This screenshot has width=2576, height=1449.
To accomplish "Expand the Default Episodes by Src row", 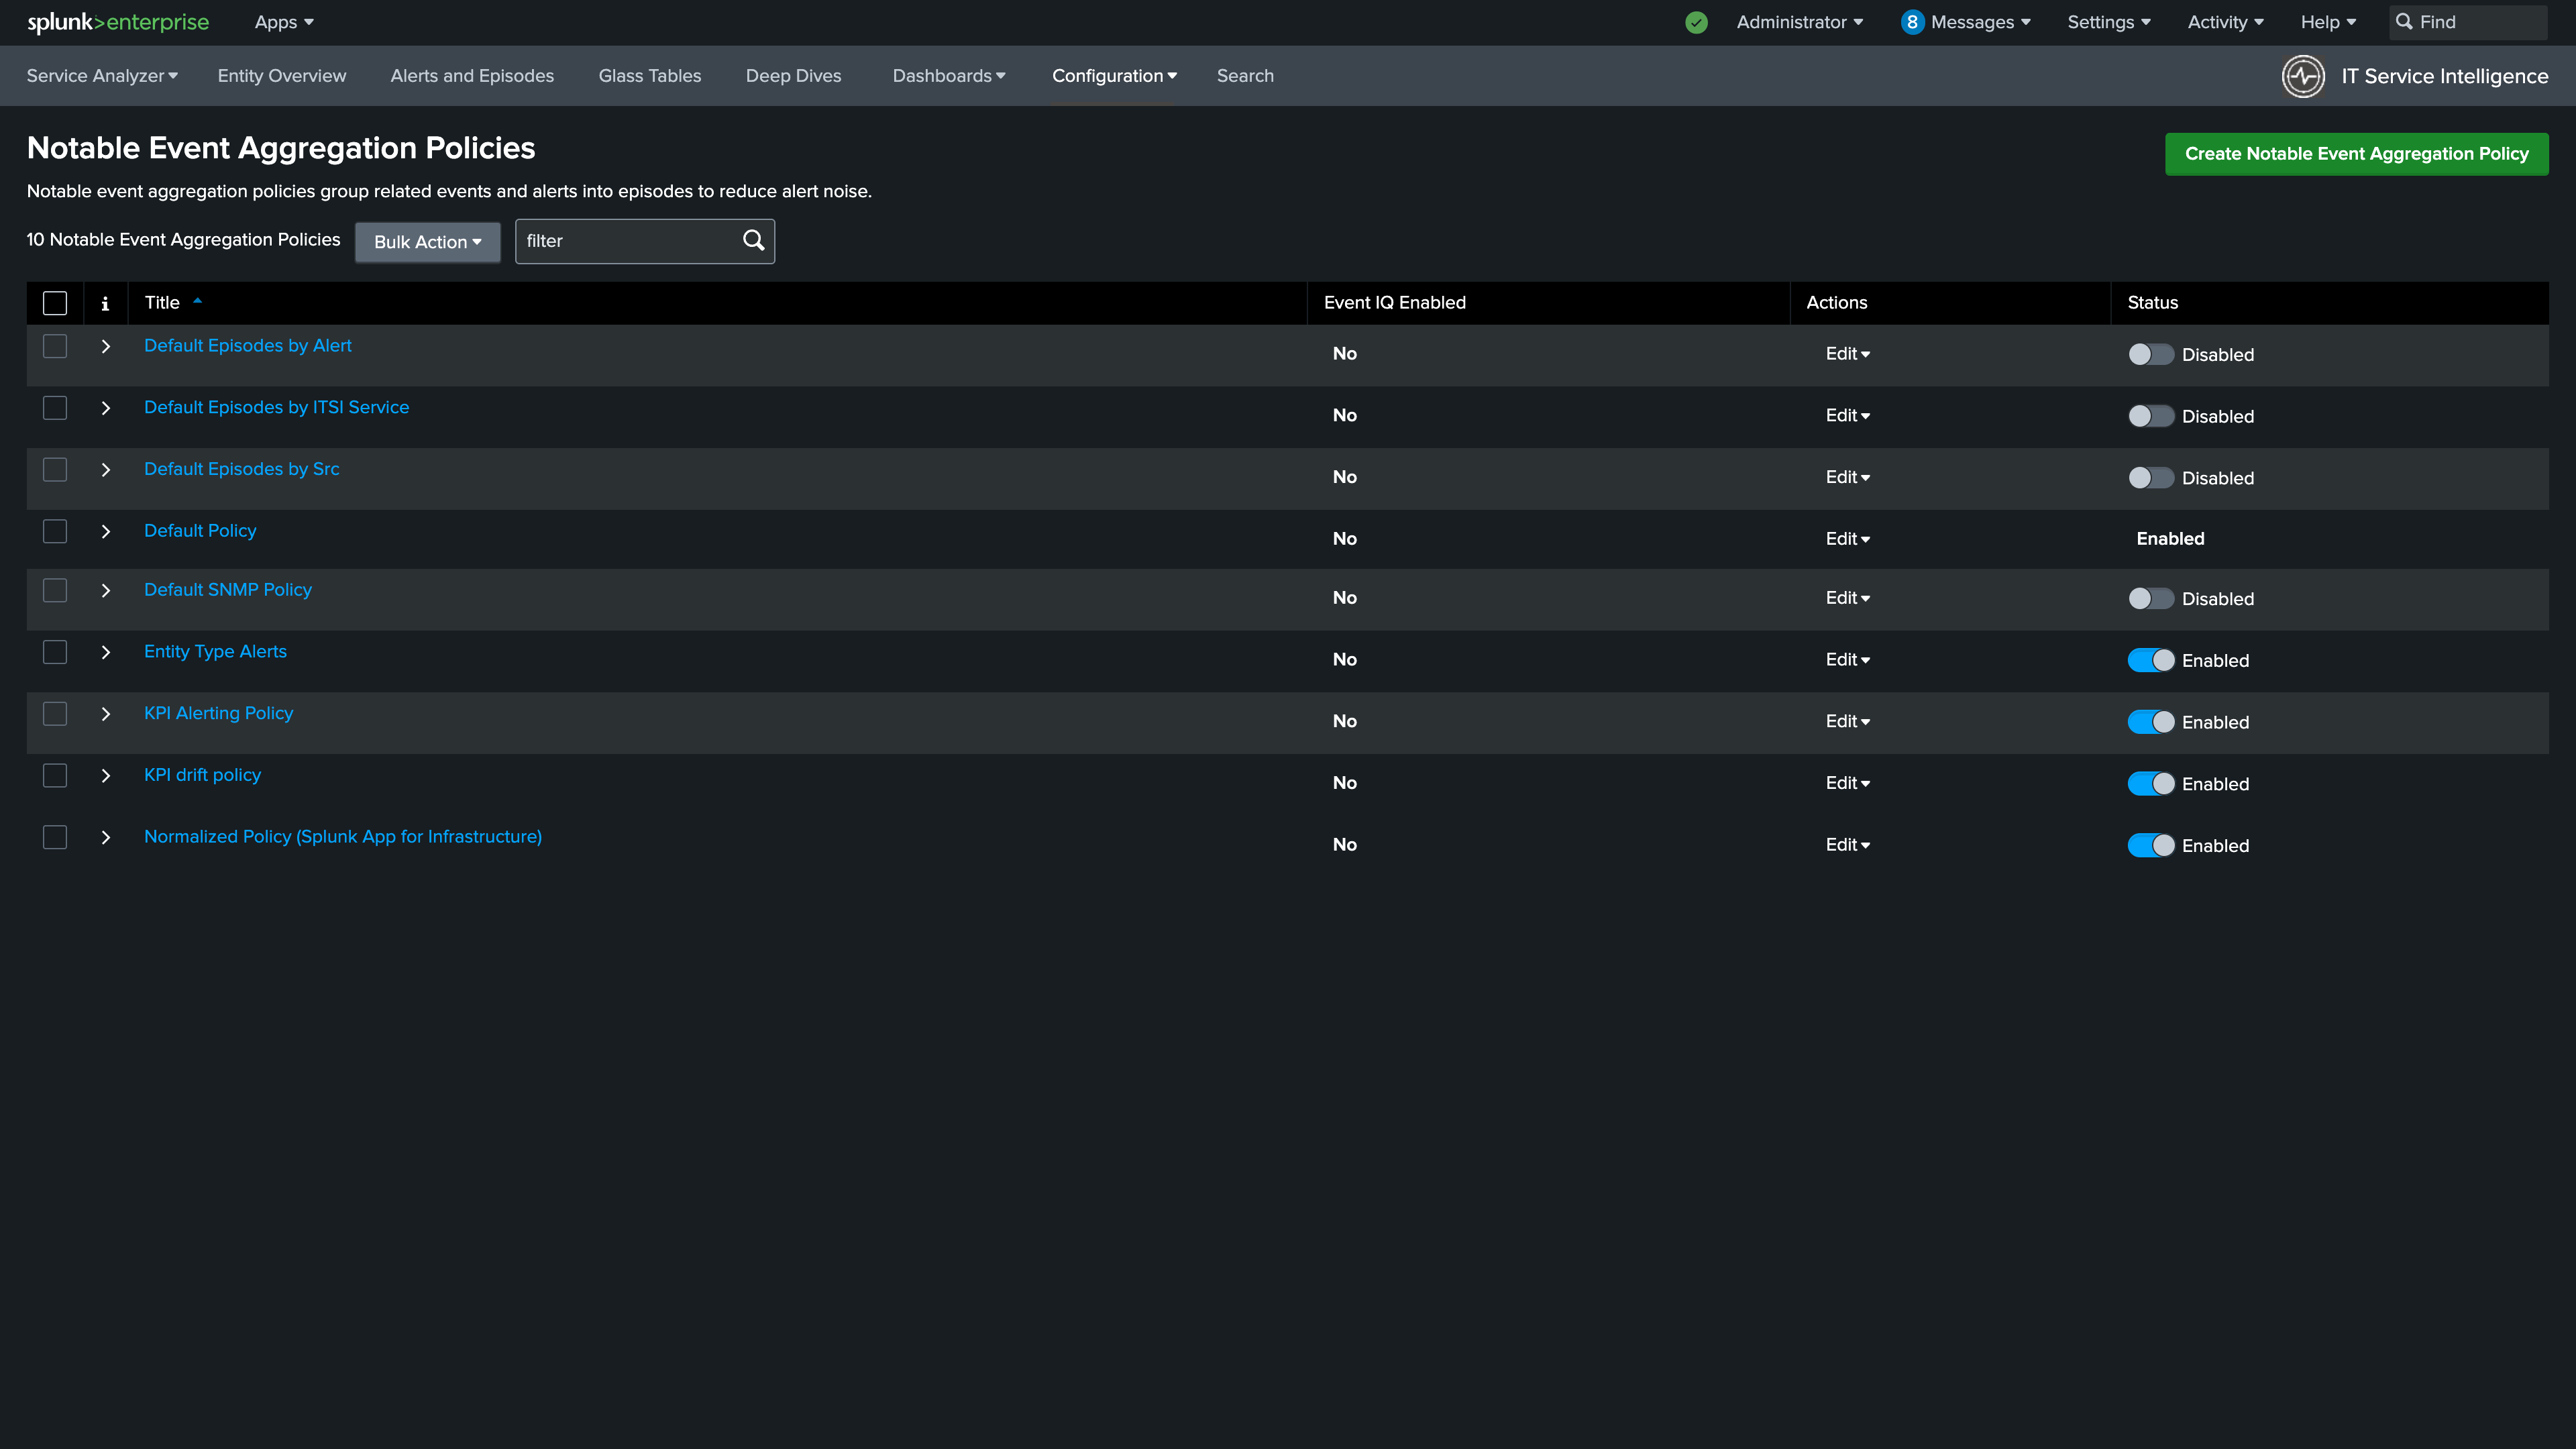I will 105,470.
